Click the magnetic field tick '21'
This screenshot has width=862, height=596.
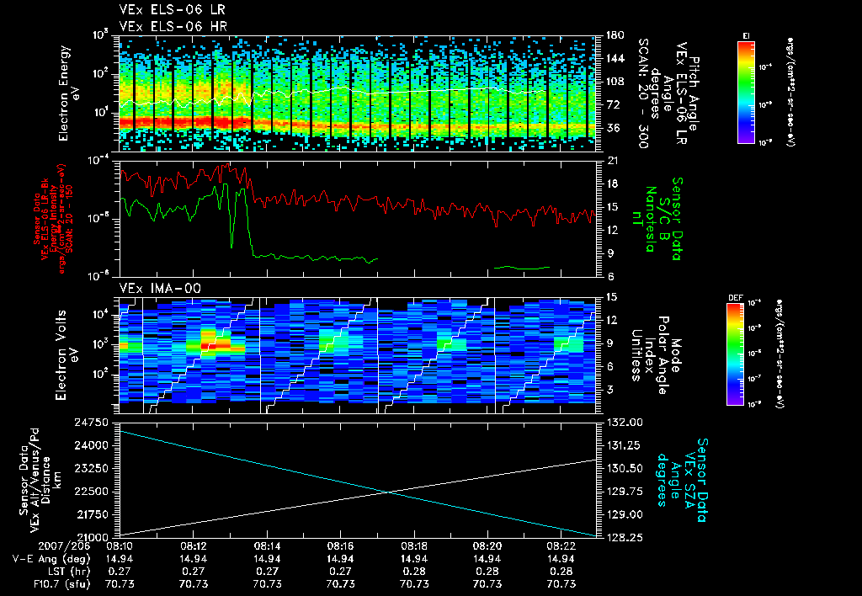(x=613, y=161)
